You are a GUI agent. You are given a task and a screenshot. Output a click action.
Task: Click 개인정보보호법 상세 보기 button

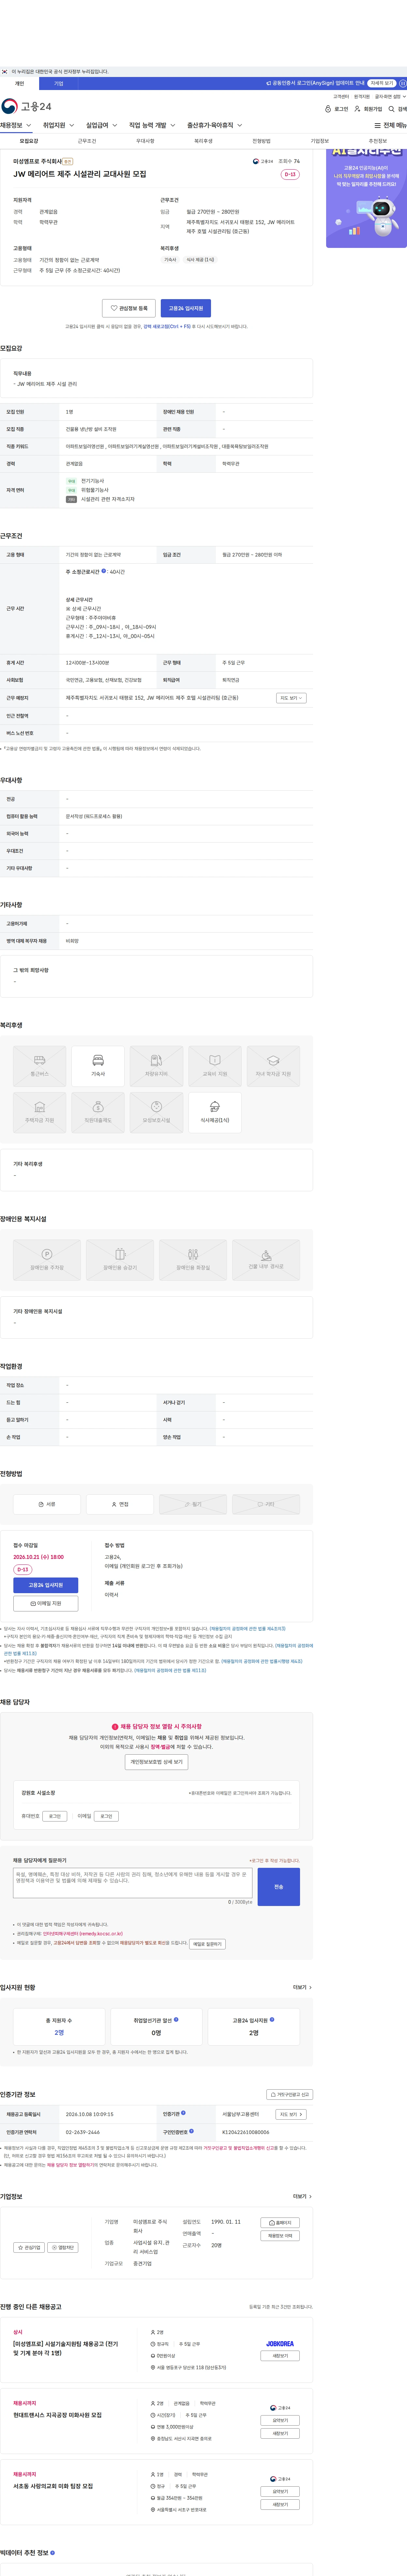[156, 1762]
